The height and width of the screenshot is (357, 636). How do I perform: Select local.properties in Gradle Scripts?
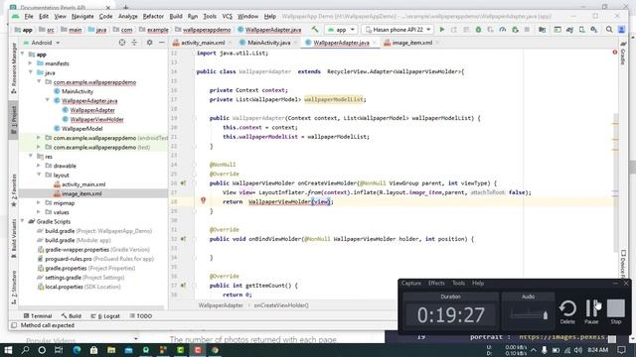point(65,287)
